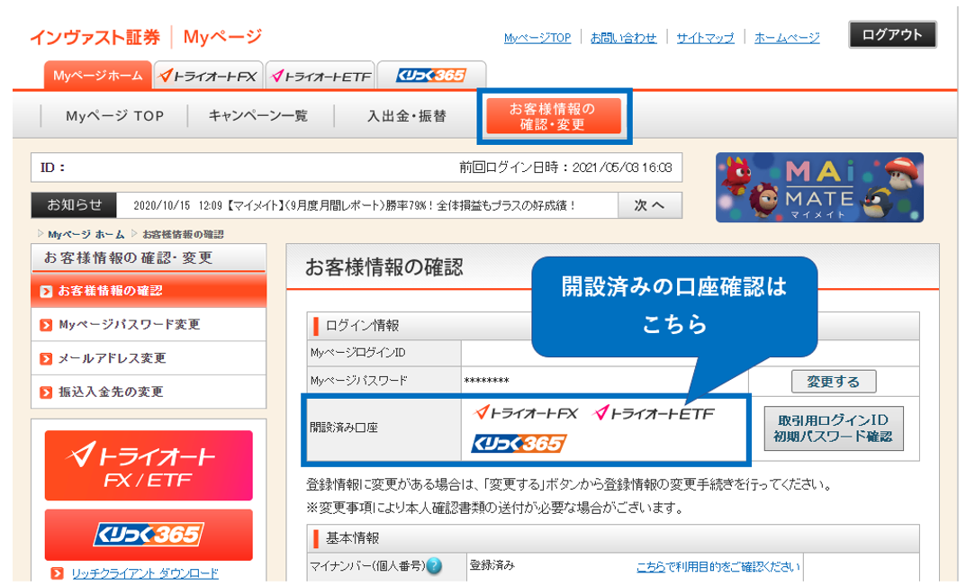Click the お知らせ label
The height and width of the screenshot is (586, 966).
tap(74, 205)
